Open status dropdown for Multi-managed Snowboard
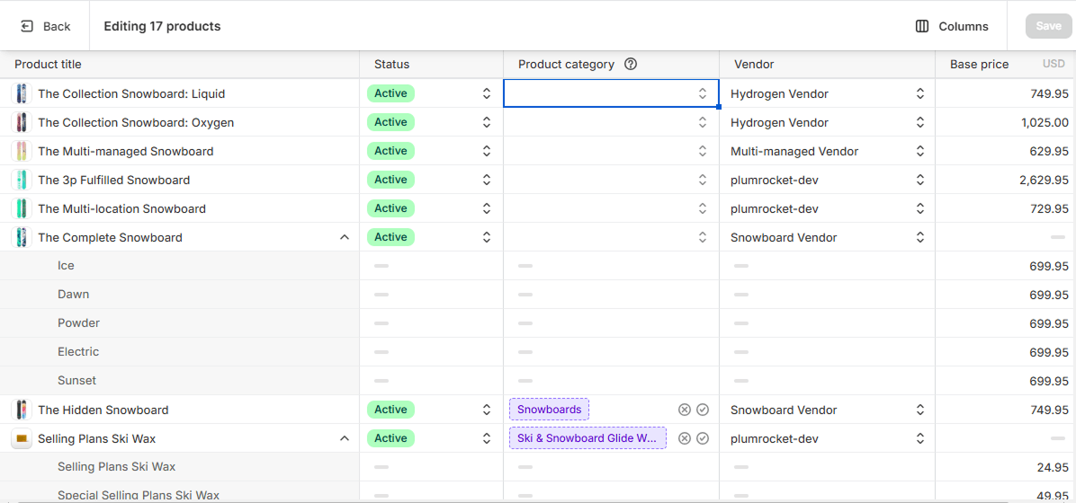This screenshot has height=503, width=1076. (487, 151)
